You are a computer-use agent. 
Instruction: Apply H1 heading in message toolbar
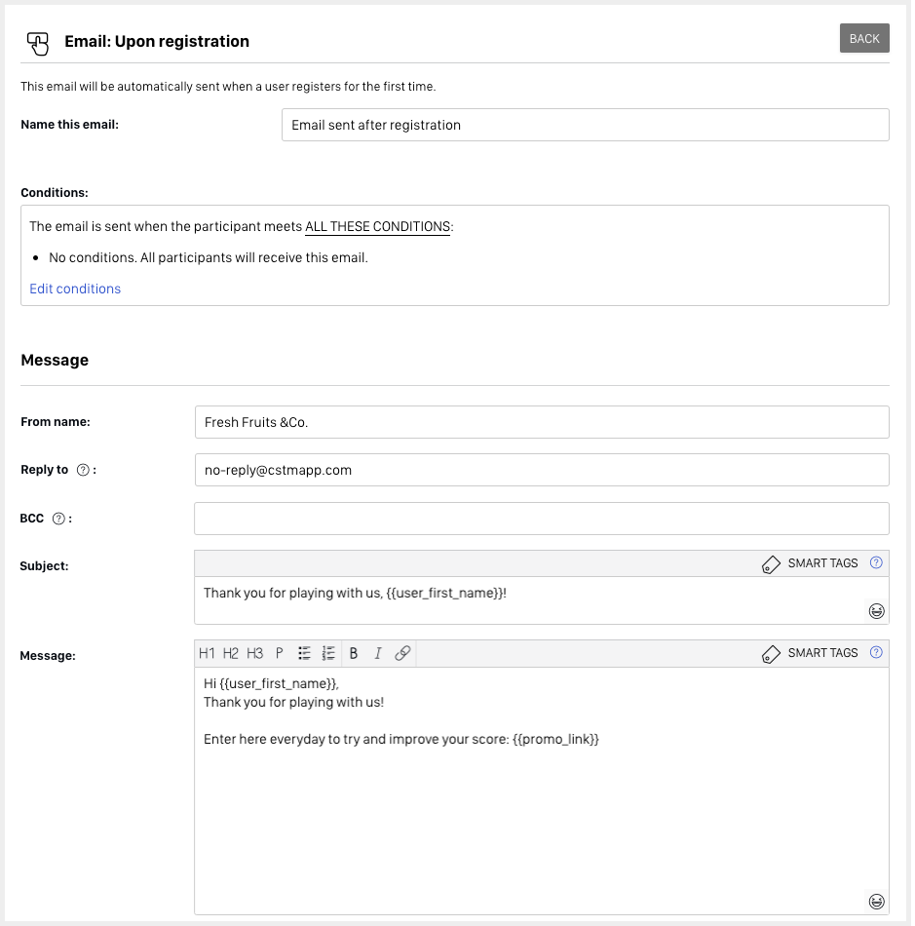tap(207, 653)
